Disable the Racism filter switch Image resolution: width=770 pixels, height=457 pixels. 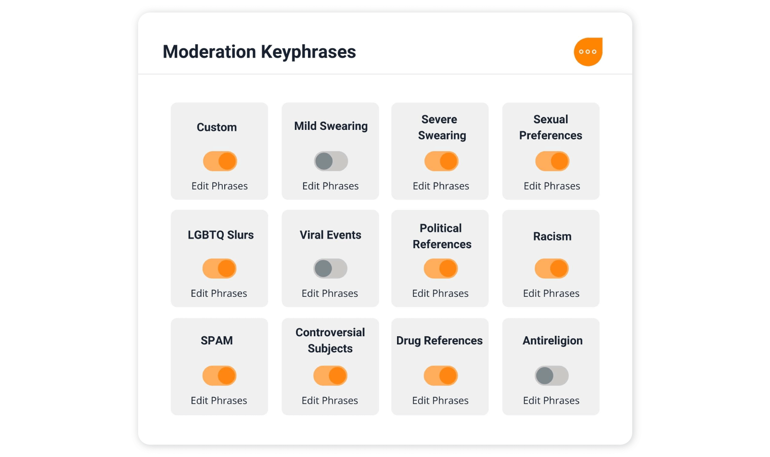[552, 268]
